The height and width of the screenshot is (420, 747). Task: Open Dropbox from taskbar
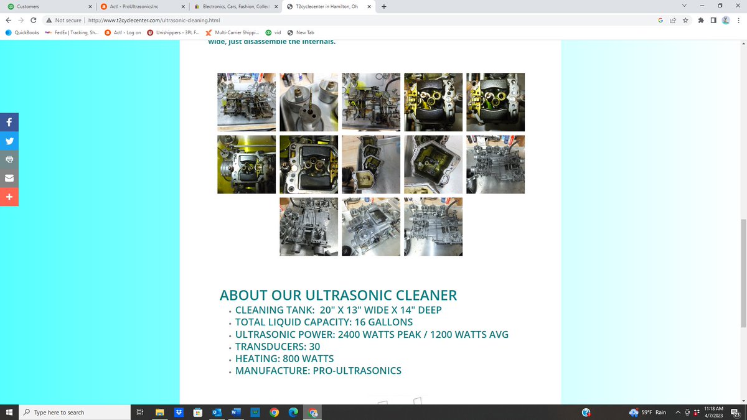point(179,412)
